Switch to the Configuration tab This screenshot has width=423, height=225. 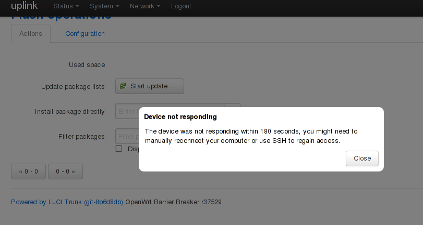click(x=85, y=34)
